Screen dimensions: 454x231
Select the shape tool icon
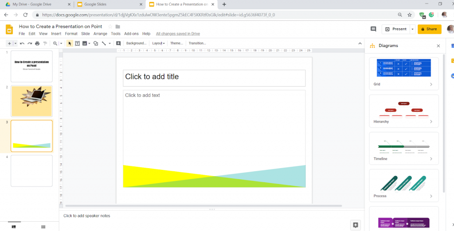[x=96, y=43]
